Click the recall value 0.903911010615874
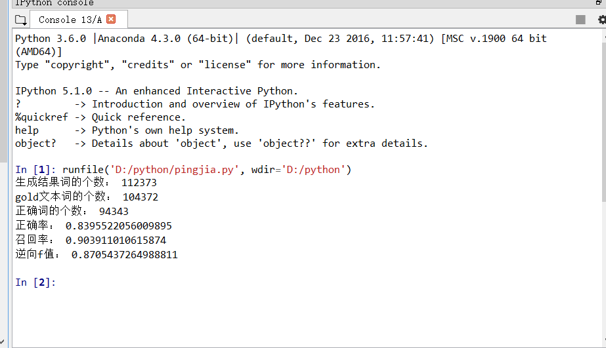This screenshot has width=606, height=348. point(116,241)
